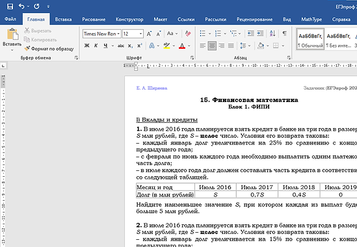Expand the underline style arrow

pos(112,45)
